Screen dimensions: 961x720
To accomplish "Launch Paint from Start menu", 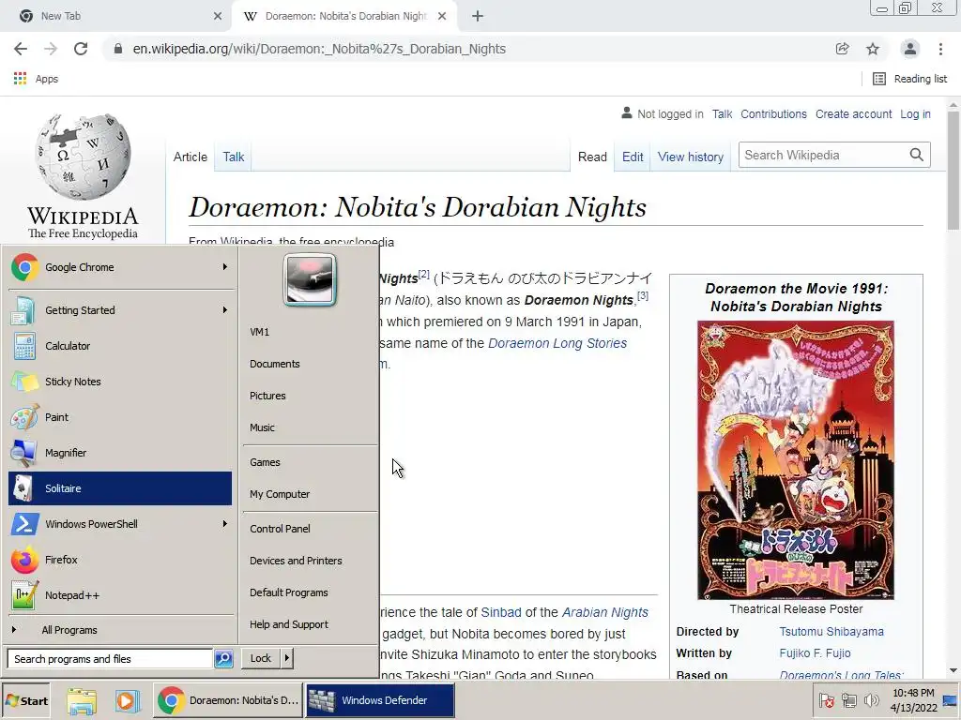I will [120, 417].
